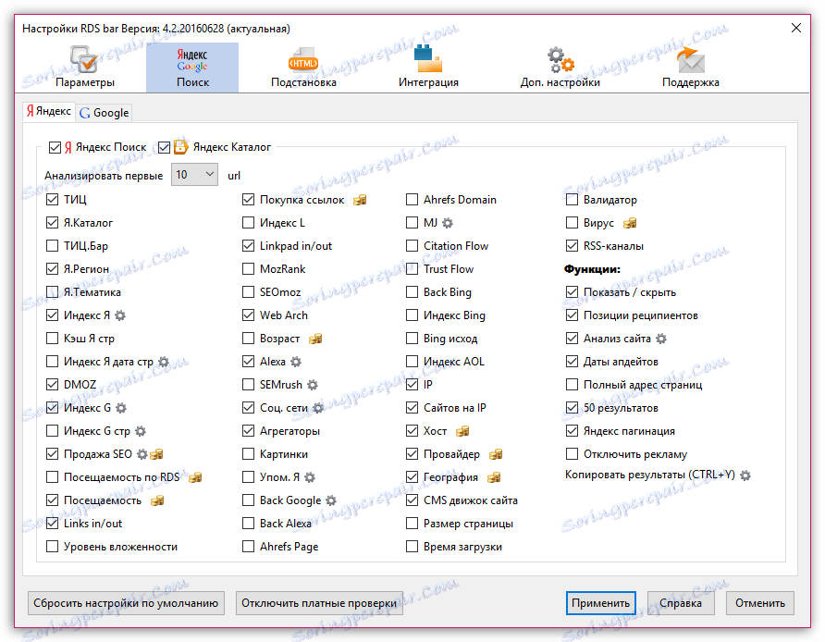Enable the MozRank checkbox
Viewport: 825px width, 642px height.
coord(249,269)
